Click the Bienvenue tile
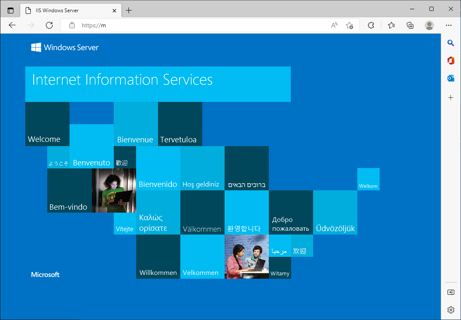Viewport: 461px width, 320px height. 136,124
